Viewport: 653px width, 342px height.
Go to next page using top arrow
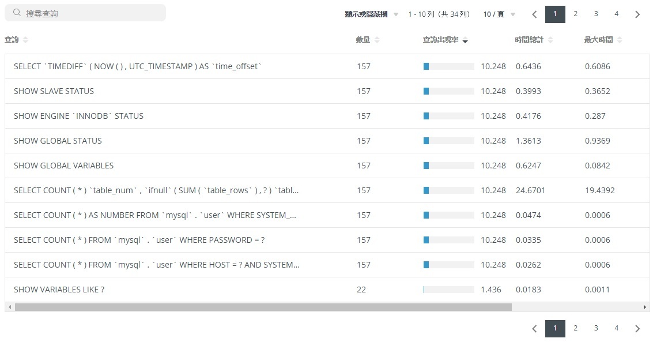(x=637, y=14)
